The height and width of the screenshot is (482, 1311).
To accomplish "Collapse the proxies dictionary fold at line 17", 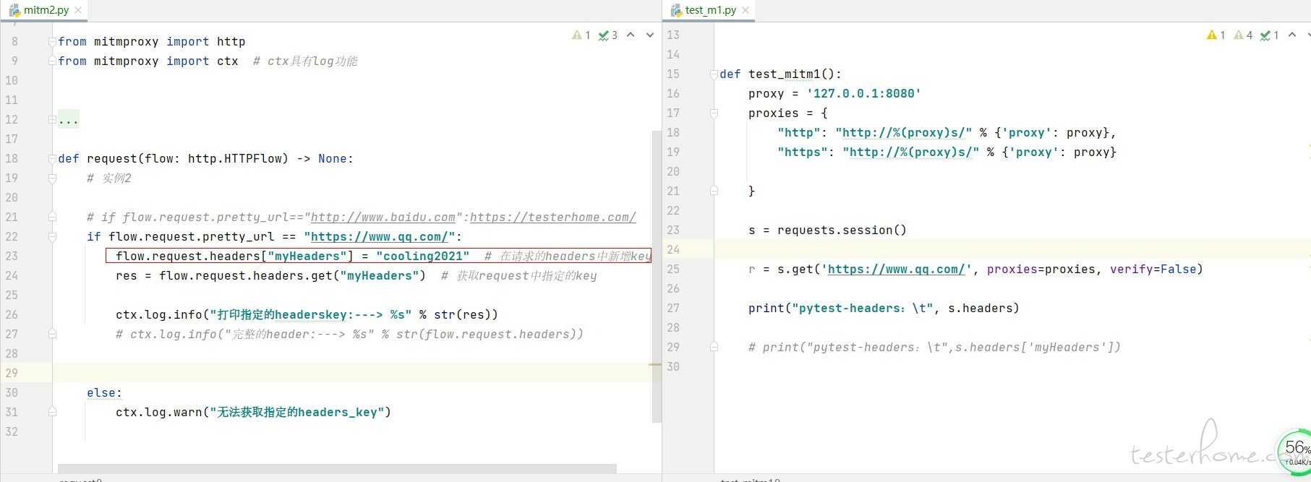I will point(714,113).
